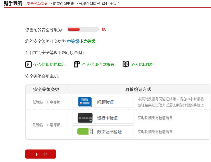Image resolution: width=211 pixels, height=162 pixels.
Task: Click 实时反馈身份验证结果 next to 数字证书验证
Action: pyautogui.click(x=155, y=132)
